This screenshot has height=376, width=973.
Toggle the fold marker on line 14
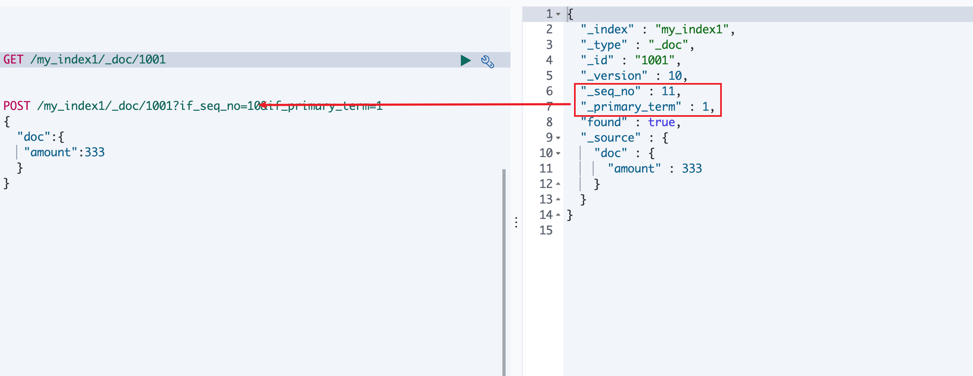(x=558, y=215)
